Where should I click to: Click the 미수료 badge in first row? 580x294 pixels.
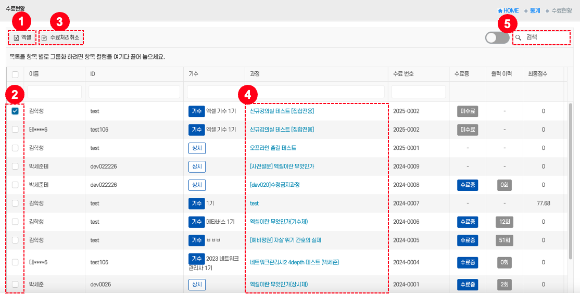pos(468,111)
